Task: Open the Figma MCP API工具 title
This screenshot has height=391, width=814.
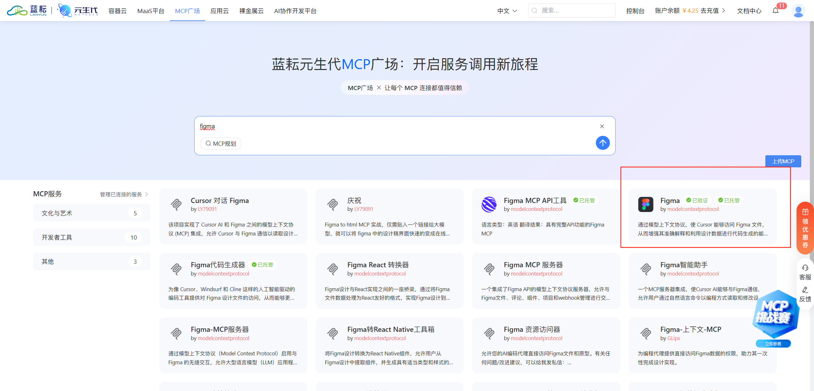Action: pyautogui.click(x=535, y=200)
